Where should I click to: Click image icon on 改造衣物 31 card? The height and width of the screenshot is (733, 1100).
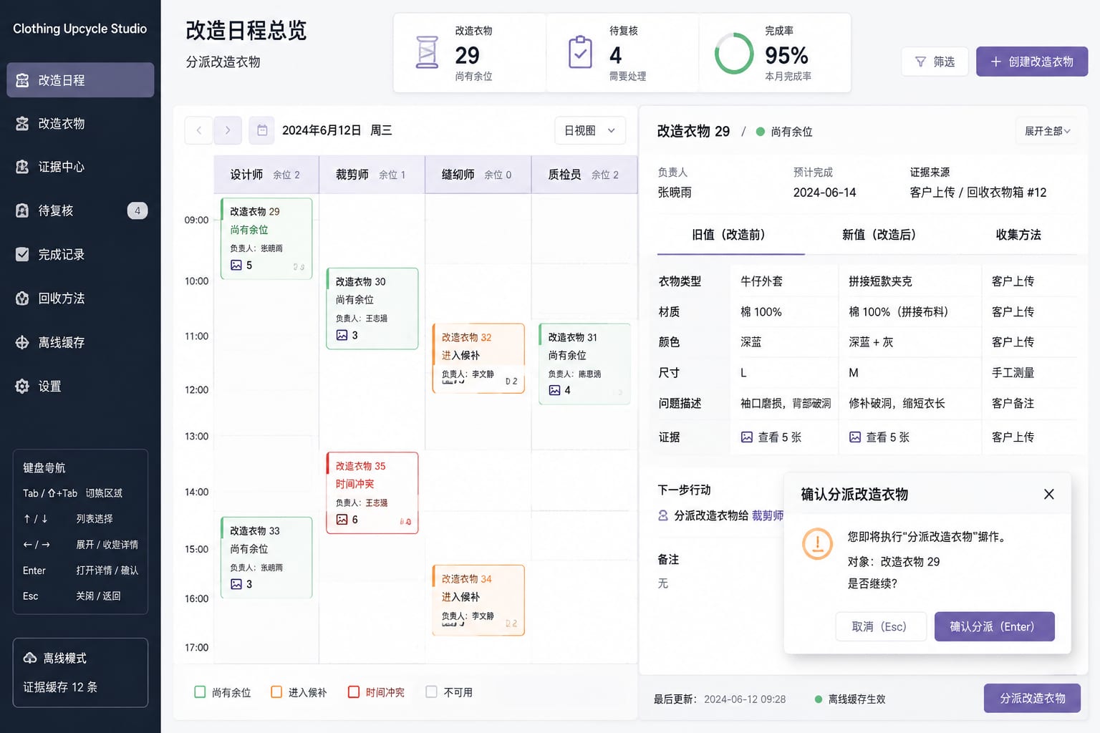(554, 390)
